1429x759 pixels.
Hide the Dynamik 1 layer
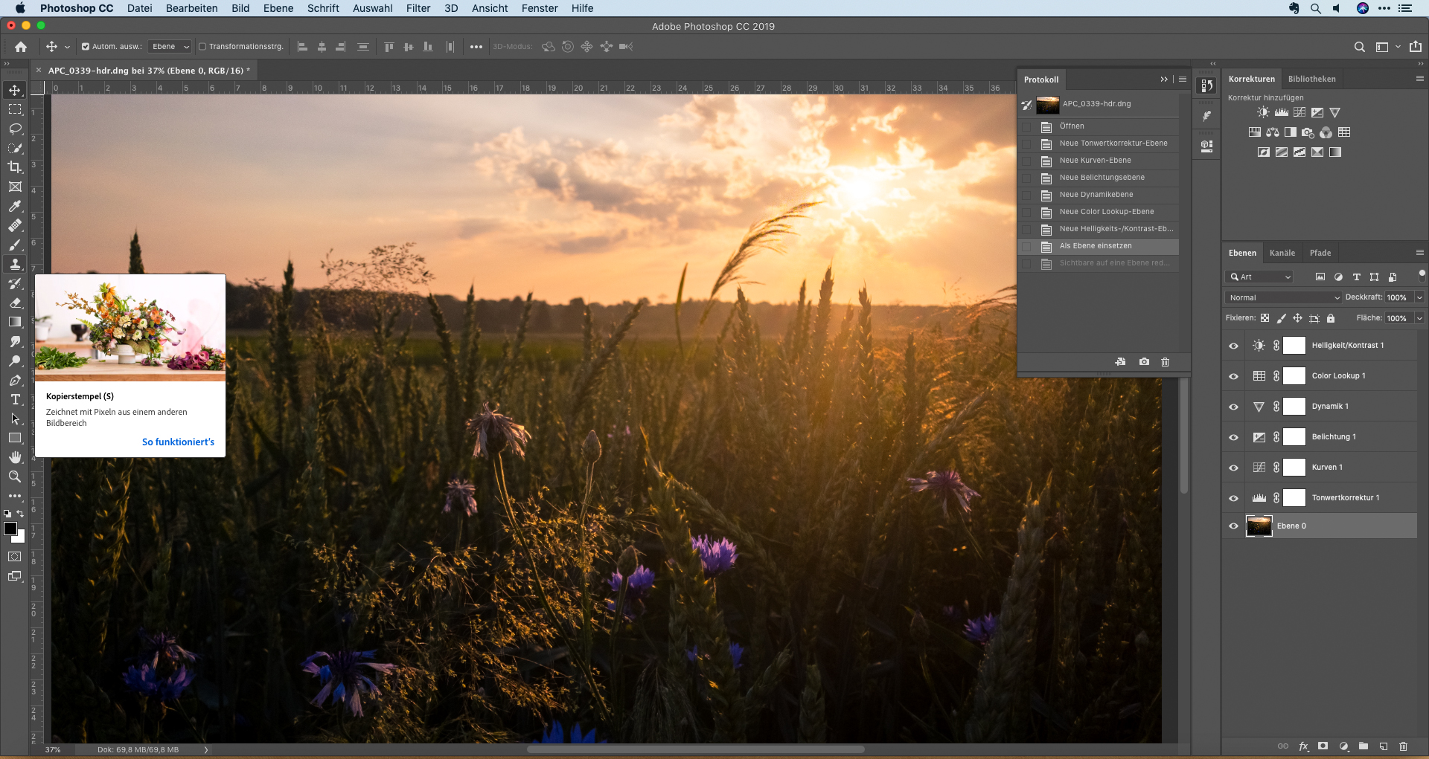tap(1233, 407)
